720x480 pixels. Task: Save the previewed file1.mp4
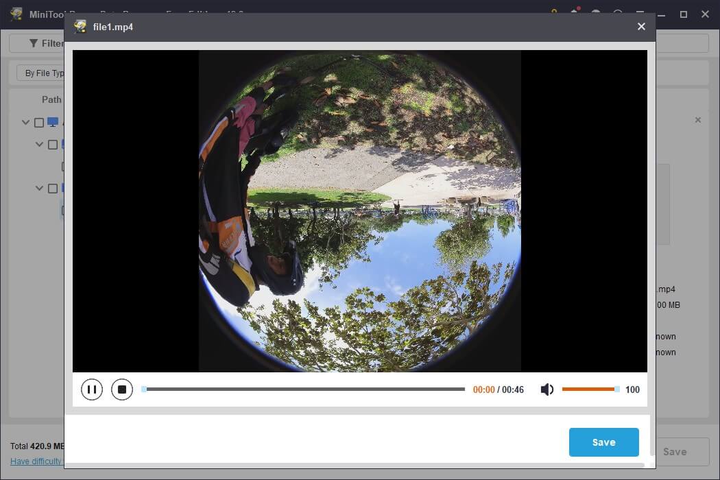pos(603,442)
